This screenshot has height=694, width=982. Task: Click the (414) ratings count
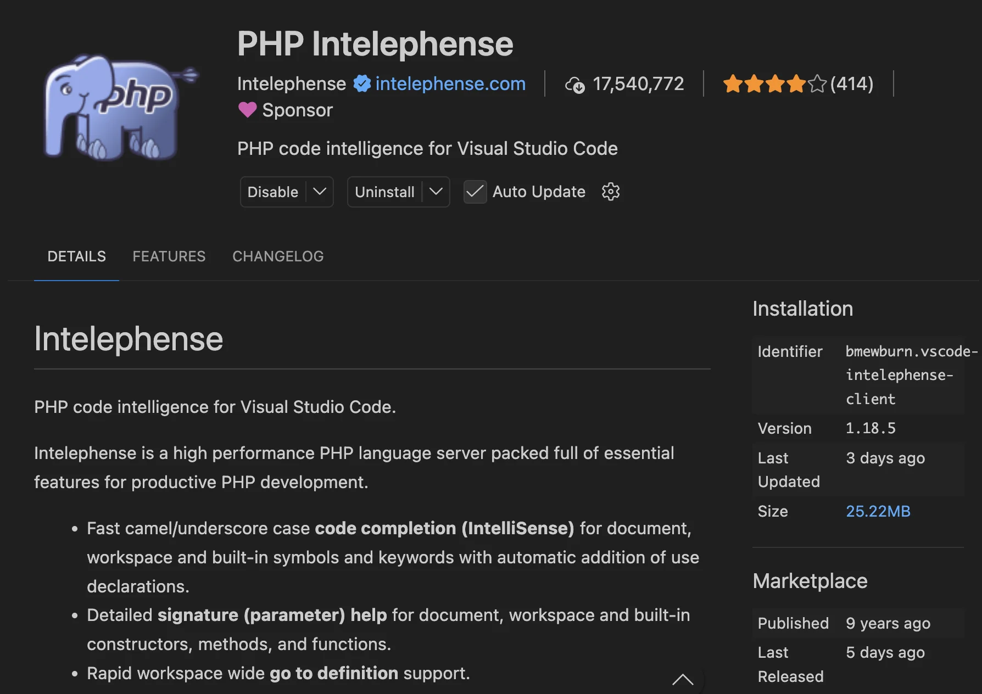point(852,83)
